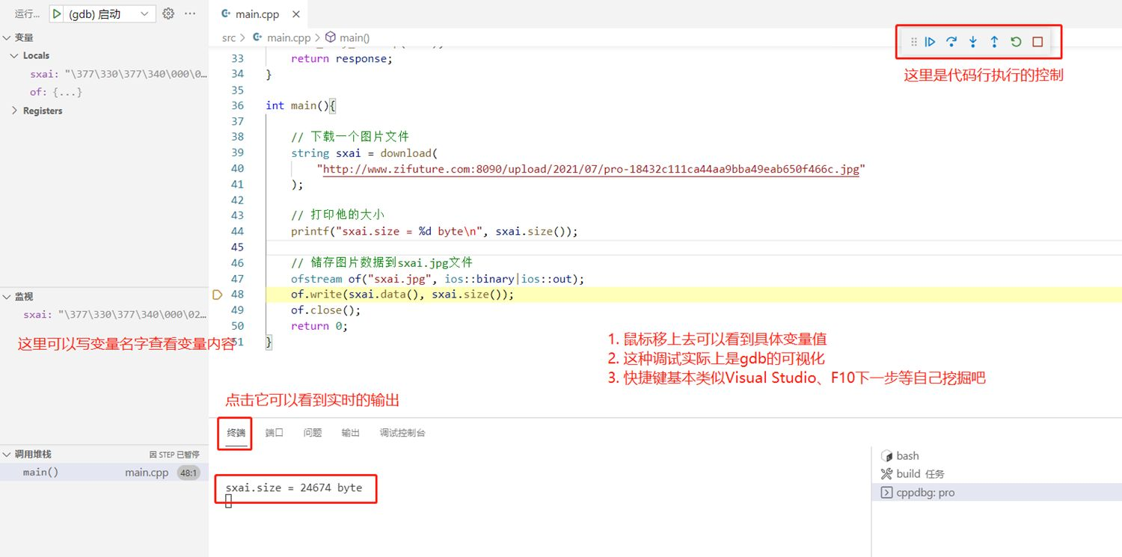The height and width of the screenshot is (557, 1122).
Task: Expand the Registers tree node
Action: (14, 111)
